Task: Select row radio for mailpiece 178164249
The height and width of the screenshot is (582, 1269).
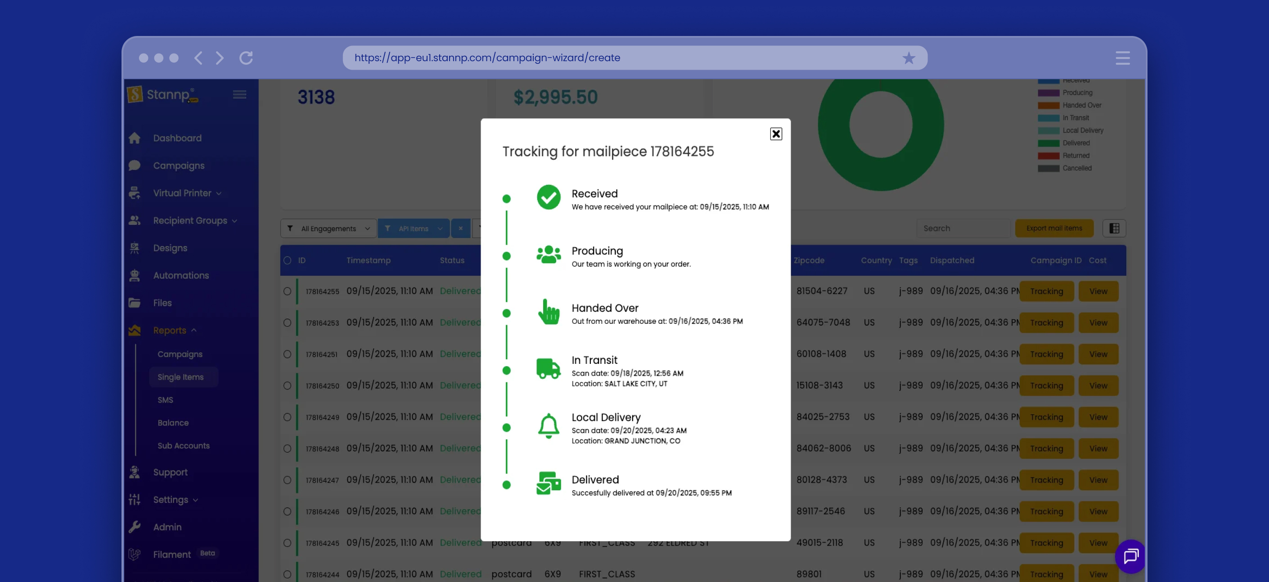Action: coord(287,417)
